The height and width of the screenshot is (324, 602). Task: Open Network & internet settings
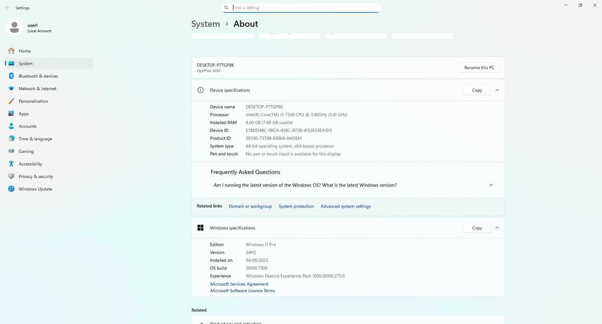(x=37, y=89)
